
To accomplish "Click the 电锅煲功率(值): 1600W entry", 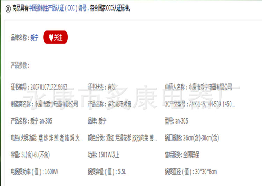I will (x=35, y=172).
